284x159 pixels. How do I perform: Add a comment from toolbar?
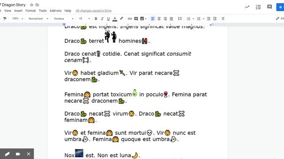coord(136,19)
